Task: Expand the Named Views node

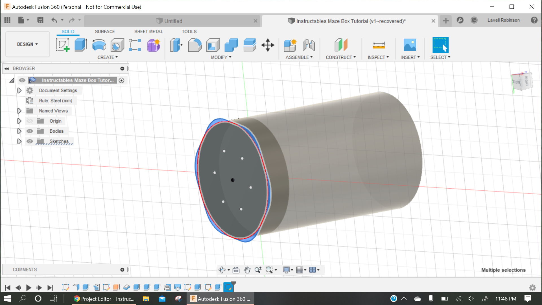Action: [19, 111]
